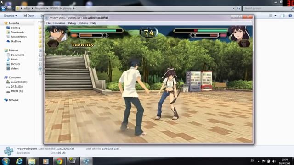Open the DATA (D:) drive

tap(17, 87)
